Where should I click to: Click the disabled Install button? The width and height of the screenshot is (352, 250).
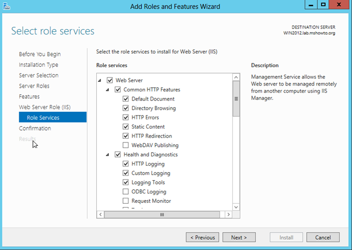point(286,237)
